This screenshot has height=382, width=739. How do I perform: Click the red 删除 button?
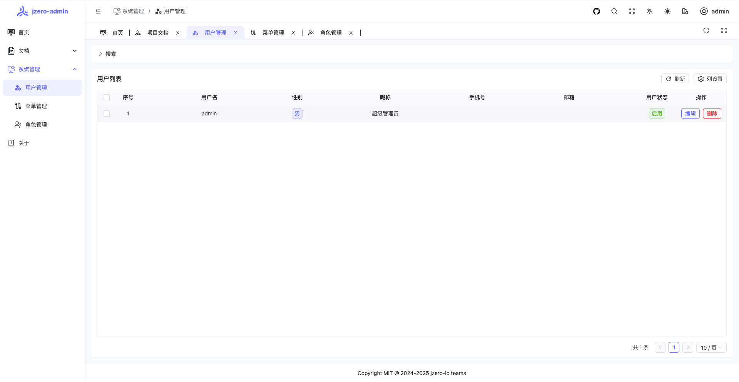tap(712, 113)
